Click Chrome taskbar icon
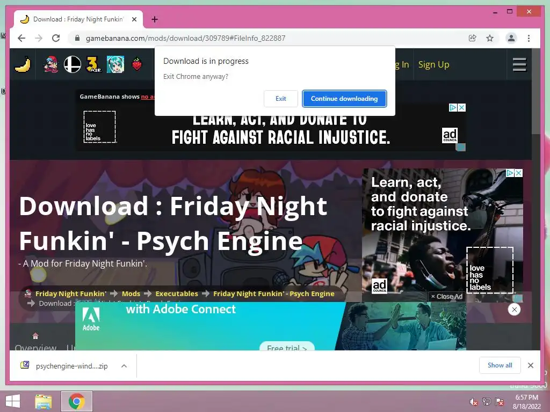The image size is (550, 412). (x=76, y=401)
